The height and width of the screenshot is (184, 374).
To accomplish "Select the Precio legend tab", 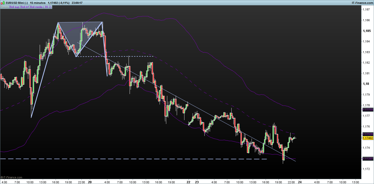I will pyautogui.click(x=4, y=7).
